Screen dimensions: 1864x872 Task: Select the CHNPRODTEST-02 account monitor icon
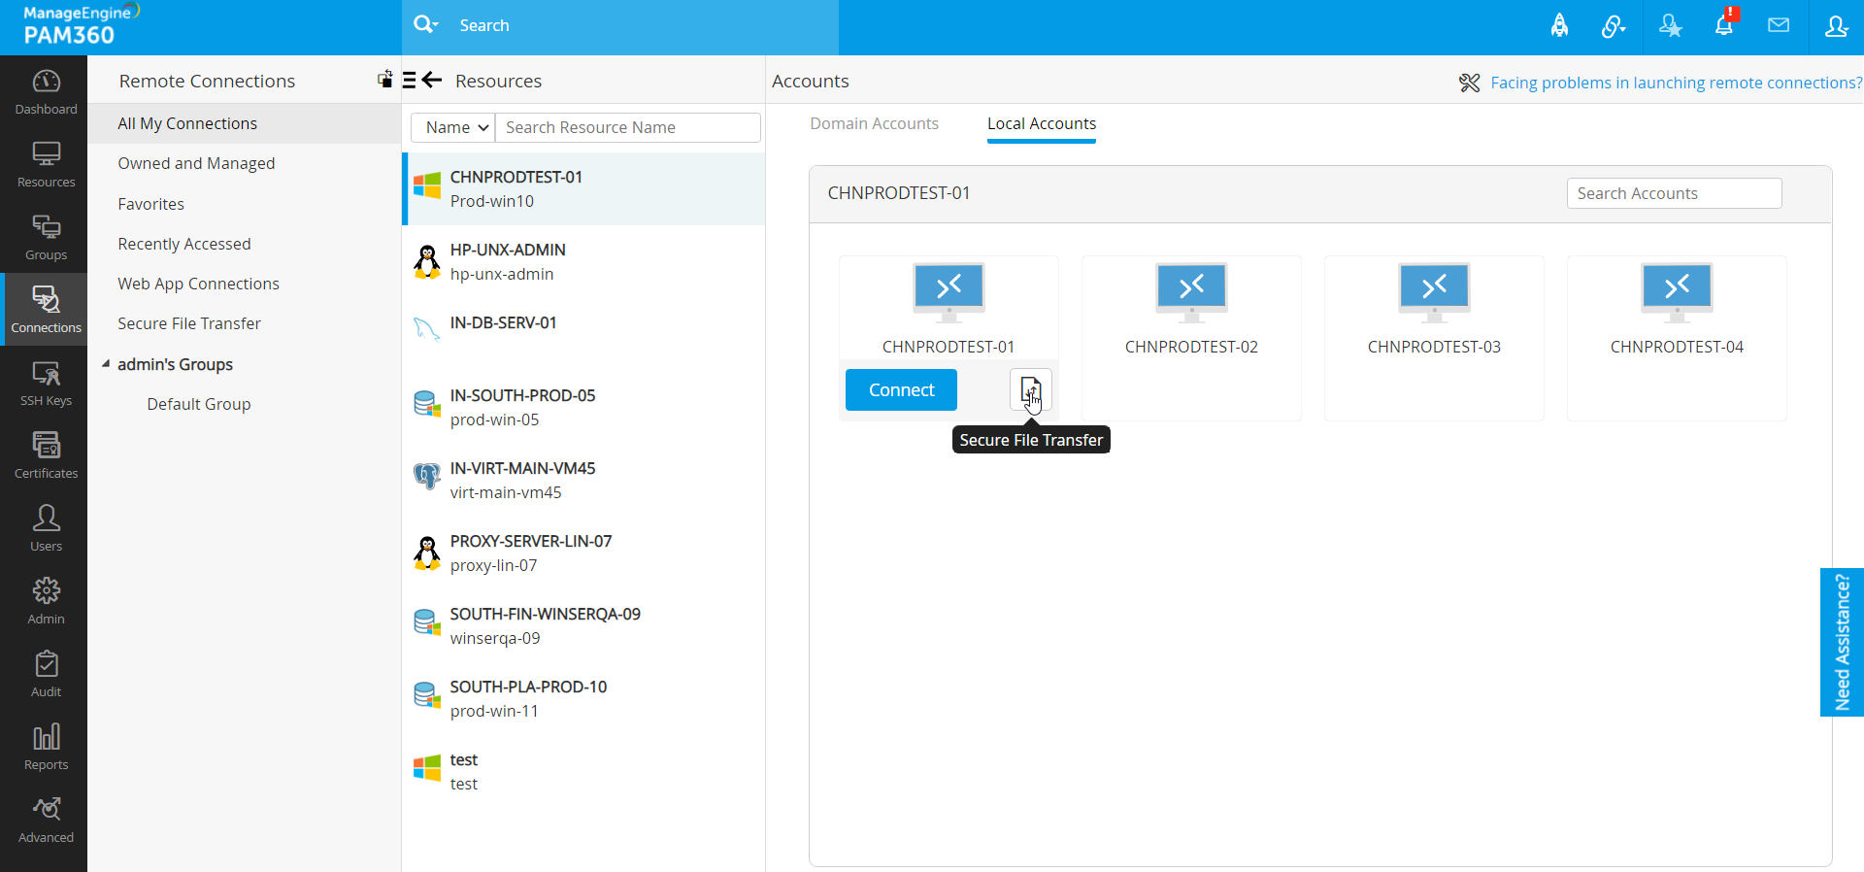1191,291
